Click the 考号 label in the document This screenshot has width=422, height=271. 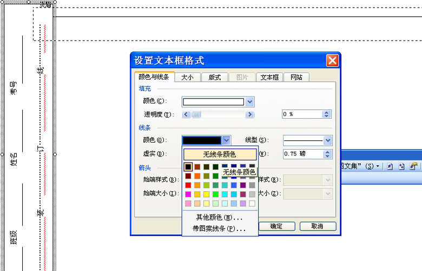(x=14, y=88)
